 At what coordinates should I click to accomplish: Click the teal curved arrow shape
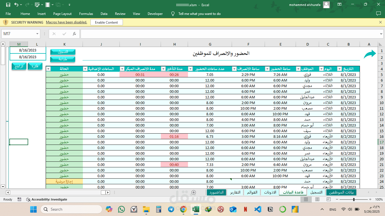[x=370, y=54]
